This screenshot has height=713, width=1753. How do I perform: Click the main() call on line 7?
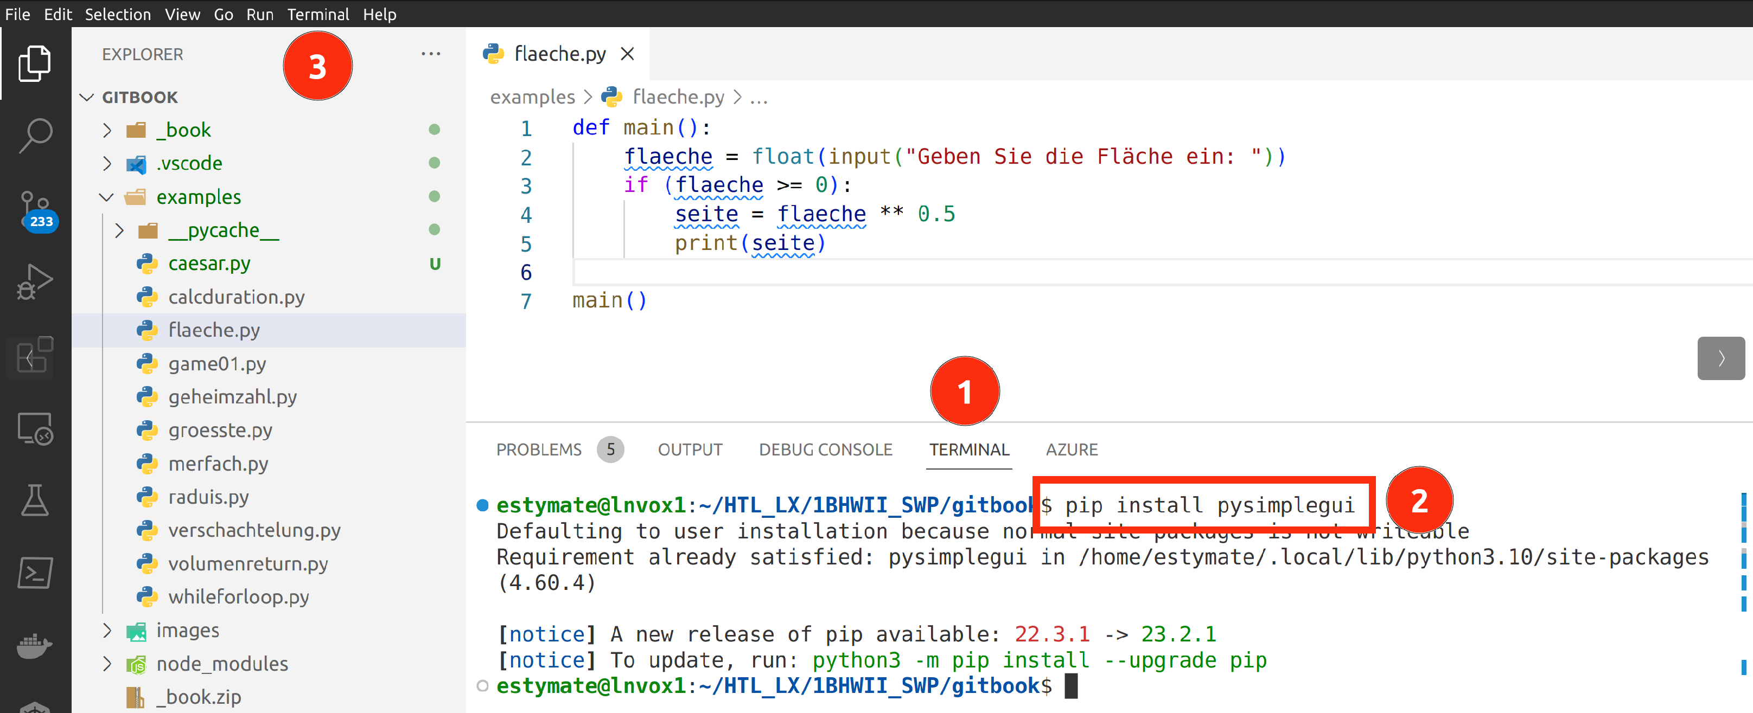(x=609, y=301)
